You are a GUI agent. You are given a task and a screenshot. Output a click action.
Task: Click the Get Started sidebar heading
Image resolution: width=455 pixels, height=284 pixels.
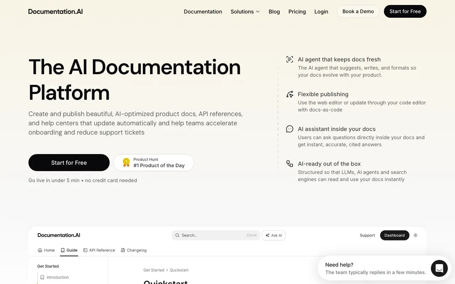[x=48, y=266]
